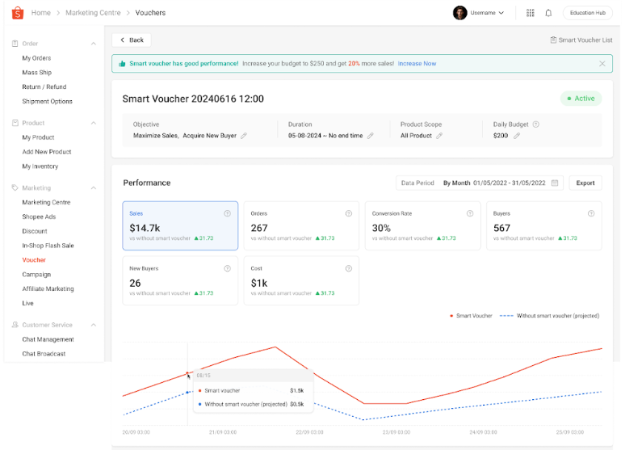Open the date period calendar icon
The height and width of the screenshot is (450, 625).
click(555, 183)
